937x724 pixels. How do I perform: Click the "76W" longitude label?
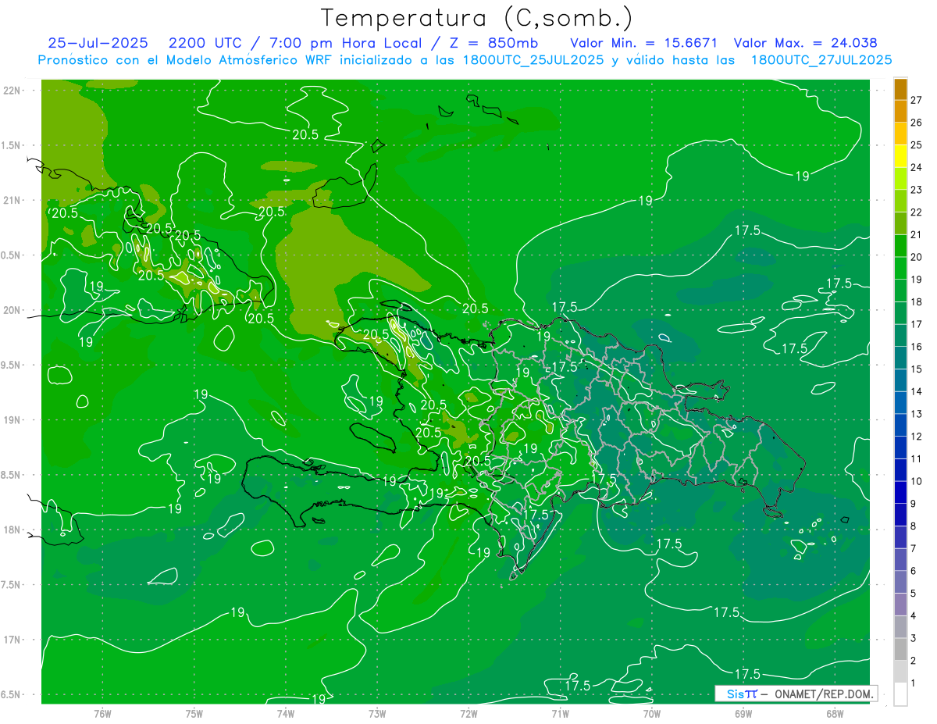click(x=102, y=714)
